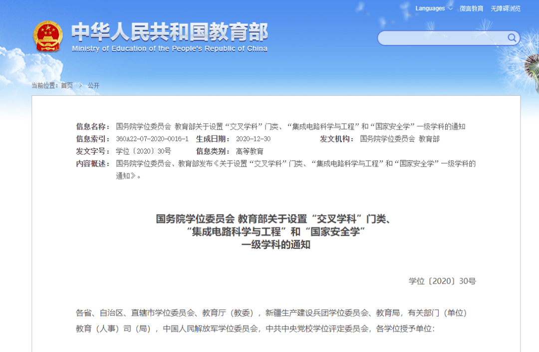The image size is (539, 352).
Task: Click the 中华人民共和国教育部 site title
Action: pos(170,32)
